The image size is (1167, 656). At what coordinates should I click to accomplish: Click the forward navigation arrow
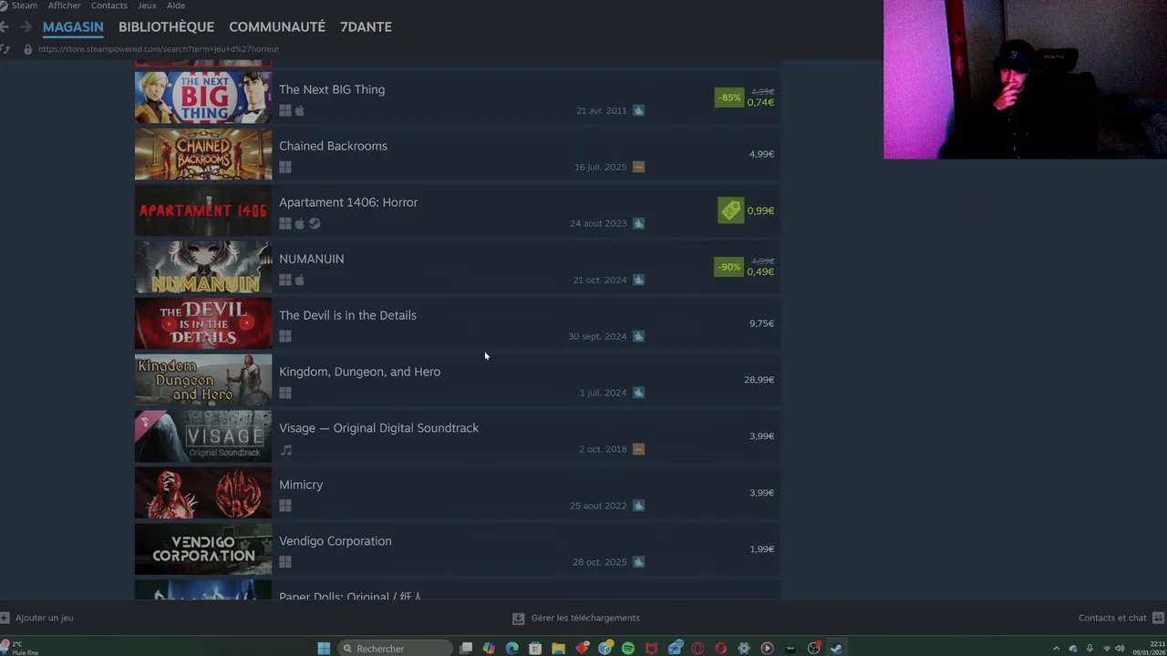pos(26,27)
